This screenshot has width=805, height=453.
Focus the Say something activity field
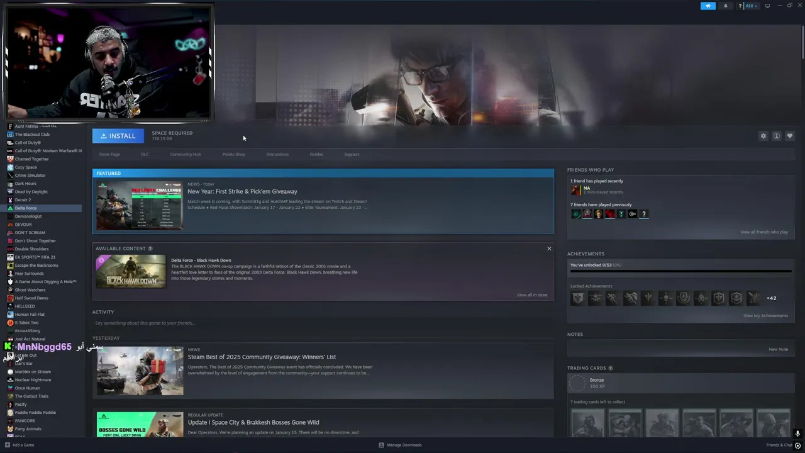tap(323, 323)
